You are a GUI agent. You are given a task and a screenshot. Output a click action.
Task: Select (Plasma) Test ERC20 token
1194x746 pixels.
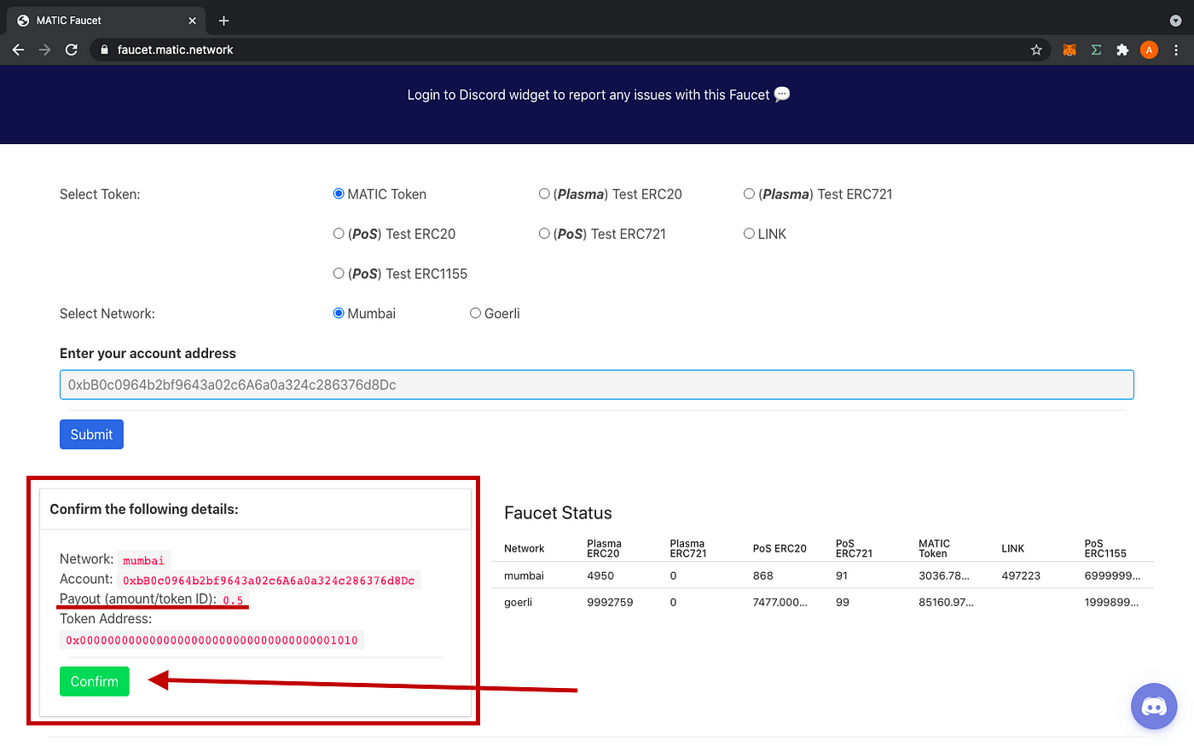pyautogui.click(x=544, y=194)
